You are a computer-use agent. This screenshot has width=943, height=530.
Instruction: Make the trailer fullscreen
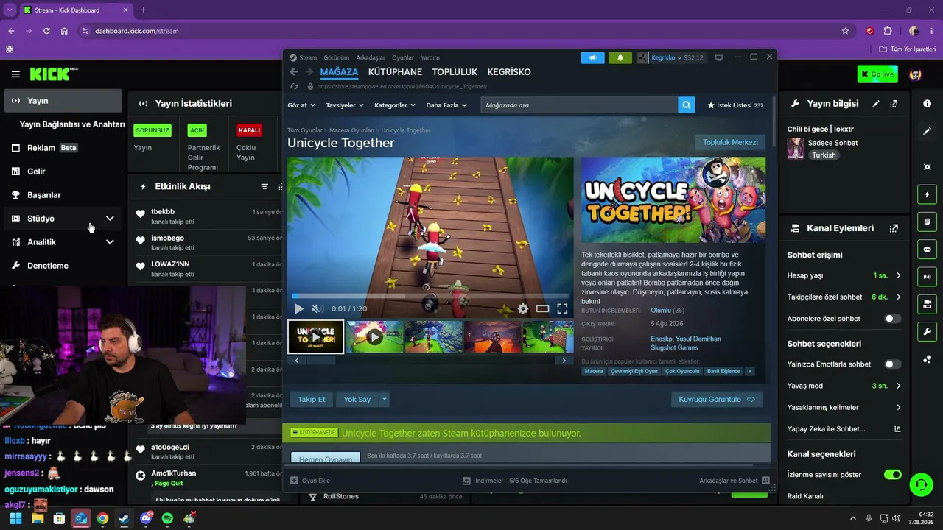(562, 308)
